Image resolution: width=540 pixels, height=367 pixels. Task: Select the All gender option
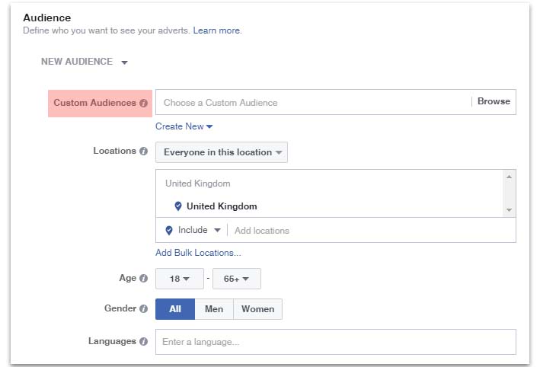(175, 309)
